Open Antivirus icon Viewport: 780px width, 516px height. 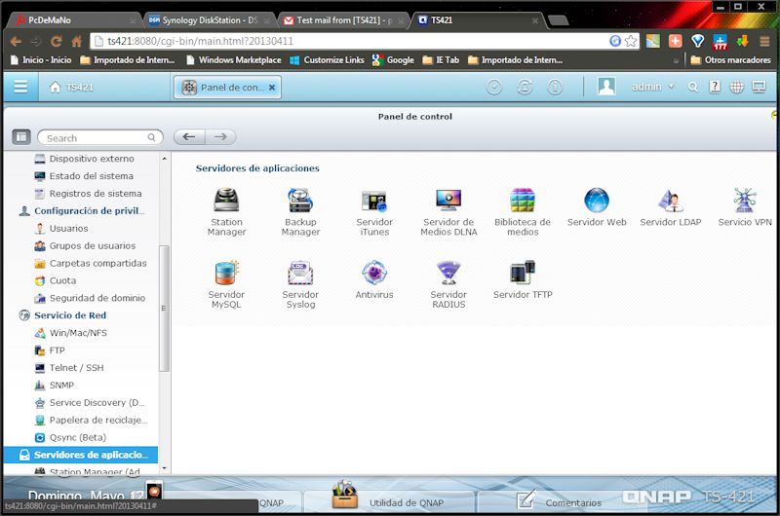[x=374, y=274]
